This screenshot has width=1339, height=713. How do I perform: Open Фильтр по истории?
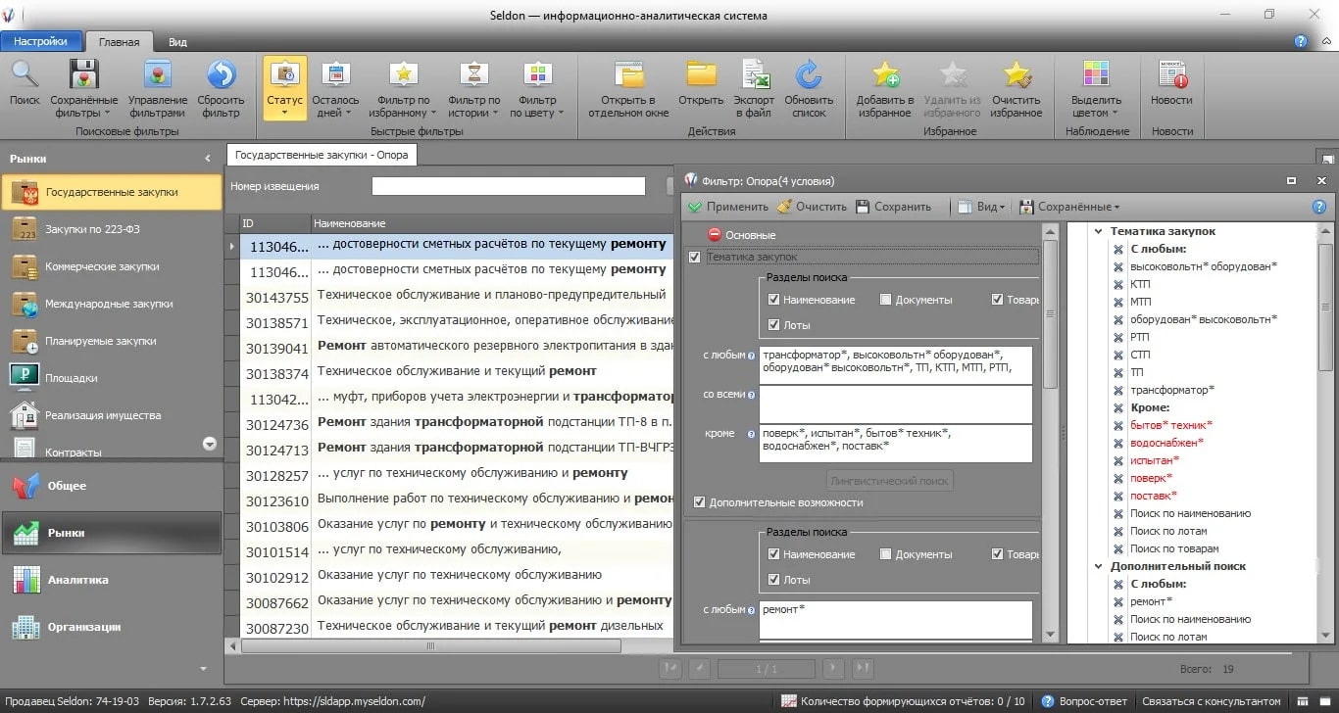[473, 88]
